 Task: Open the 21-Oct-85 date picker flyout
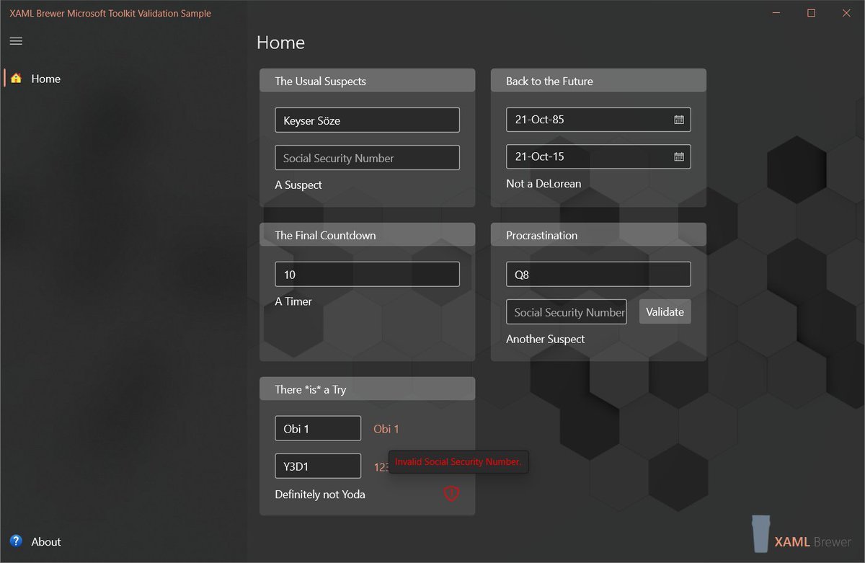(598, 119)
